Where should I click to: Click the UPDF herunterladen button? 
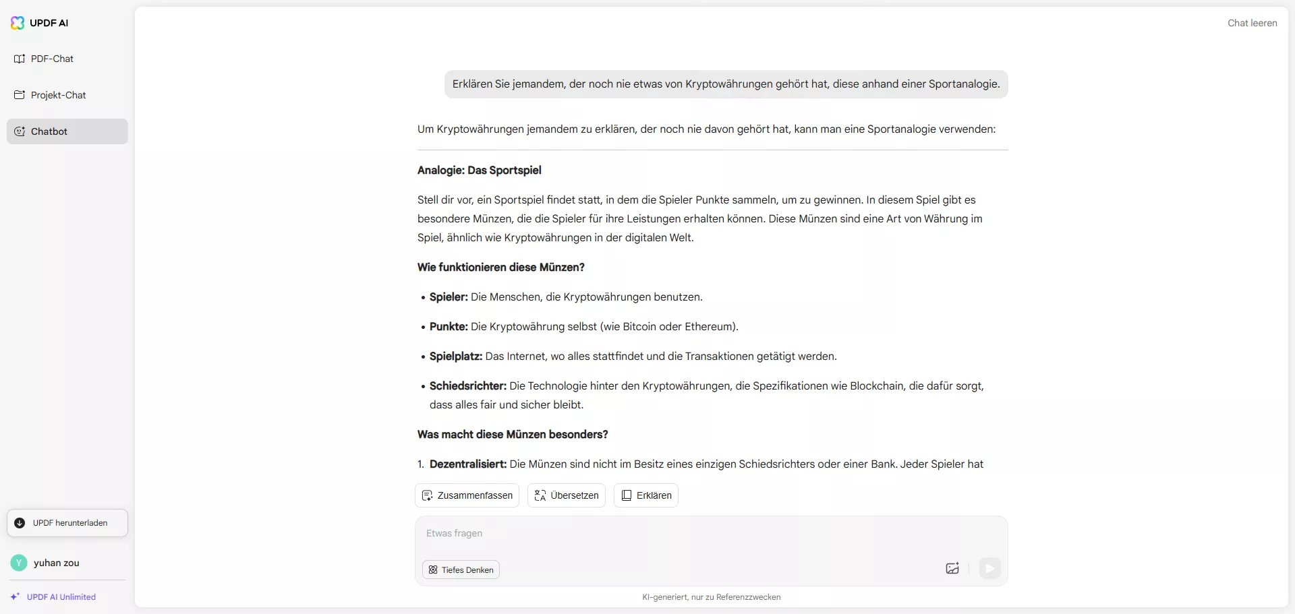(66, 523)
